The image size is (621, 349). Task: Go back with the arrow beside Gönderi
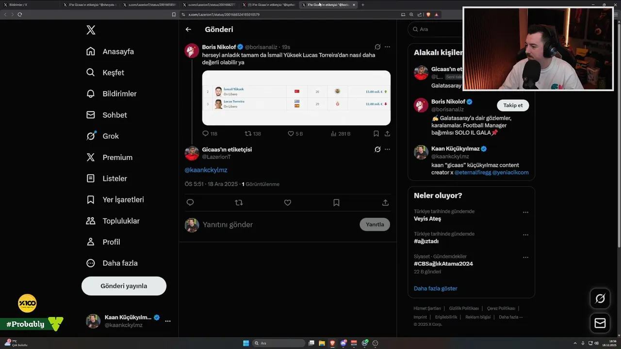[x=188, y=30]
